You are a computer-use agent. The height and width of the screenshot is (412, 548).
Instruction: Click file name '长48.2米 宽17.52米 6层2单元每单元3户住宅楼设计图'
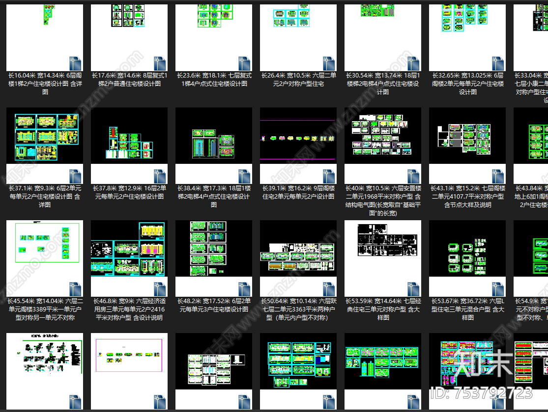[214, 305]
